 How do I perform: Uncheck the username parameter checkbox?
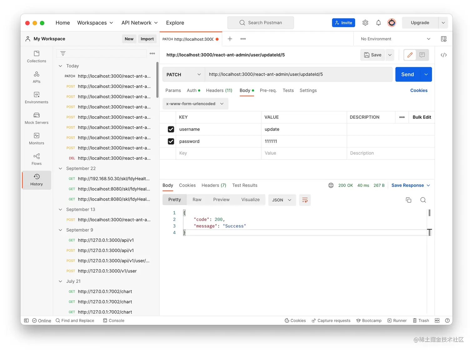point(171,129)
